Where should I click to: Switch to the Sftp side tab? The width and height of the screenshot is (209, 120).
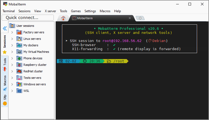pyautogui.click(x=5, y=99)
